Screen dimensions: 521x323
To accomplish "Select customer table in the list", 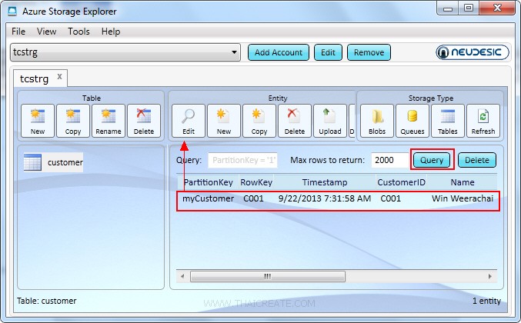I will 53,162.
